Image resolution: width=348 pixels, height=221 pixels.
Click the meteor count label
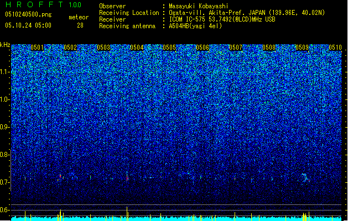click(x=79, y=17)
